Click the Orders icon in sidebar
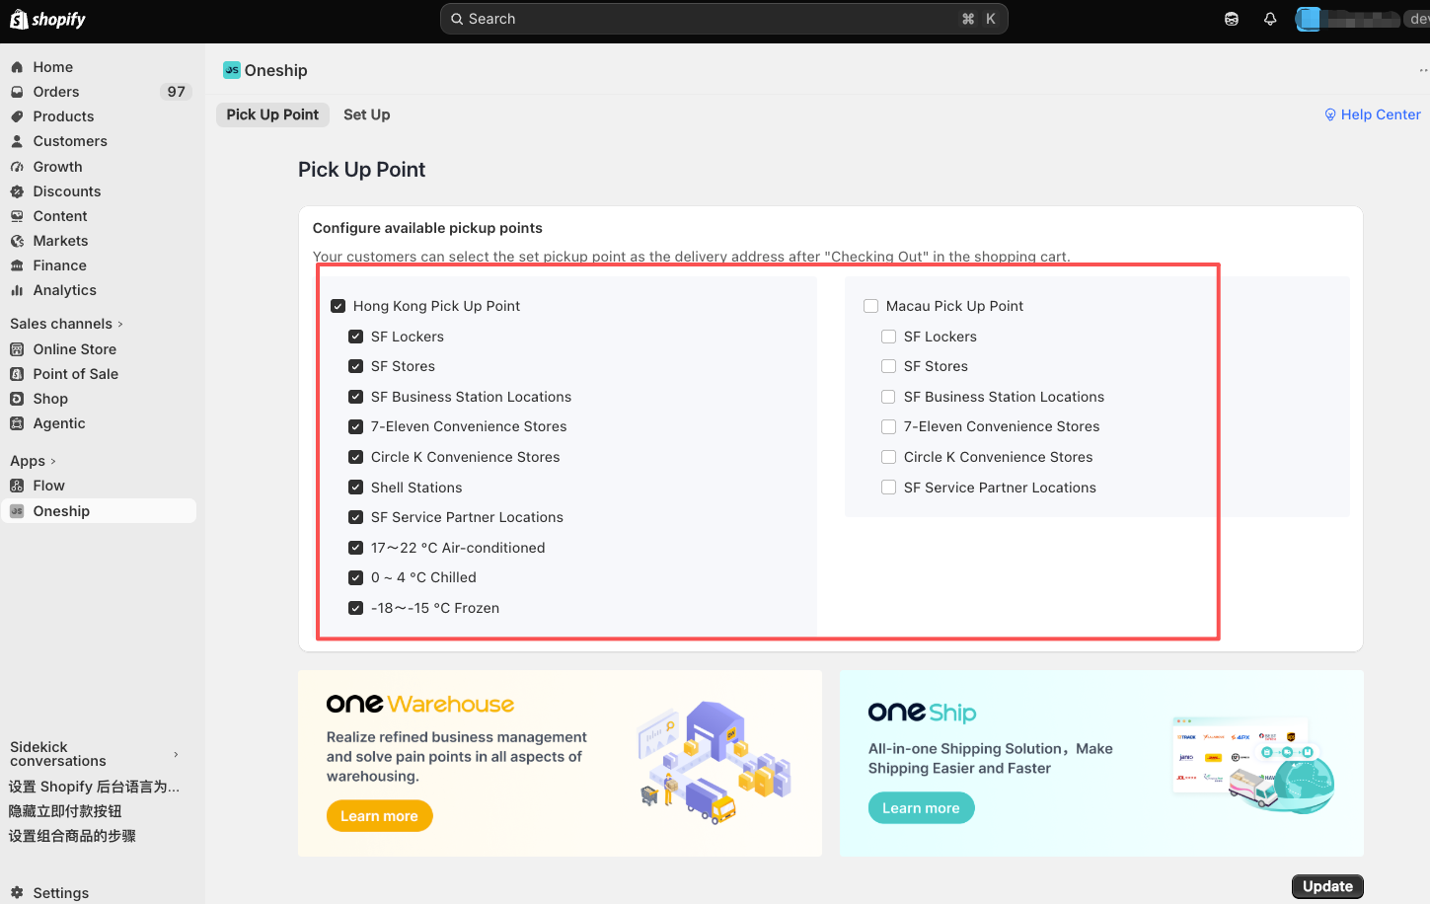The image size is (1430, 904). pyautogui.click(x=17, y=92)
